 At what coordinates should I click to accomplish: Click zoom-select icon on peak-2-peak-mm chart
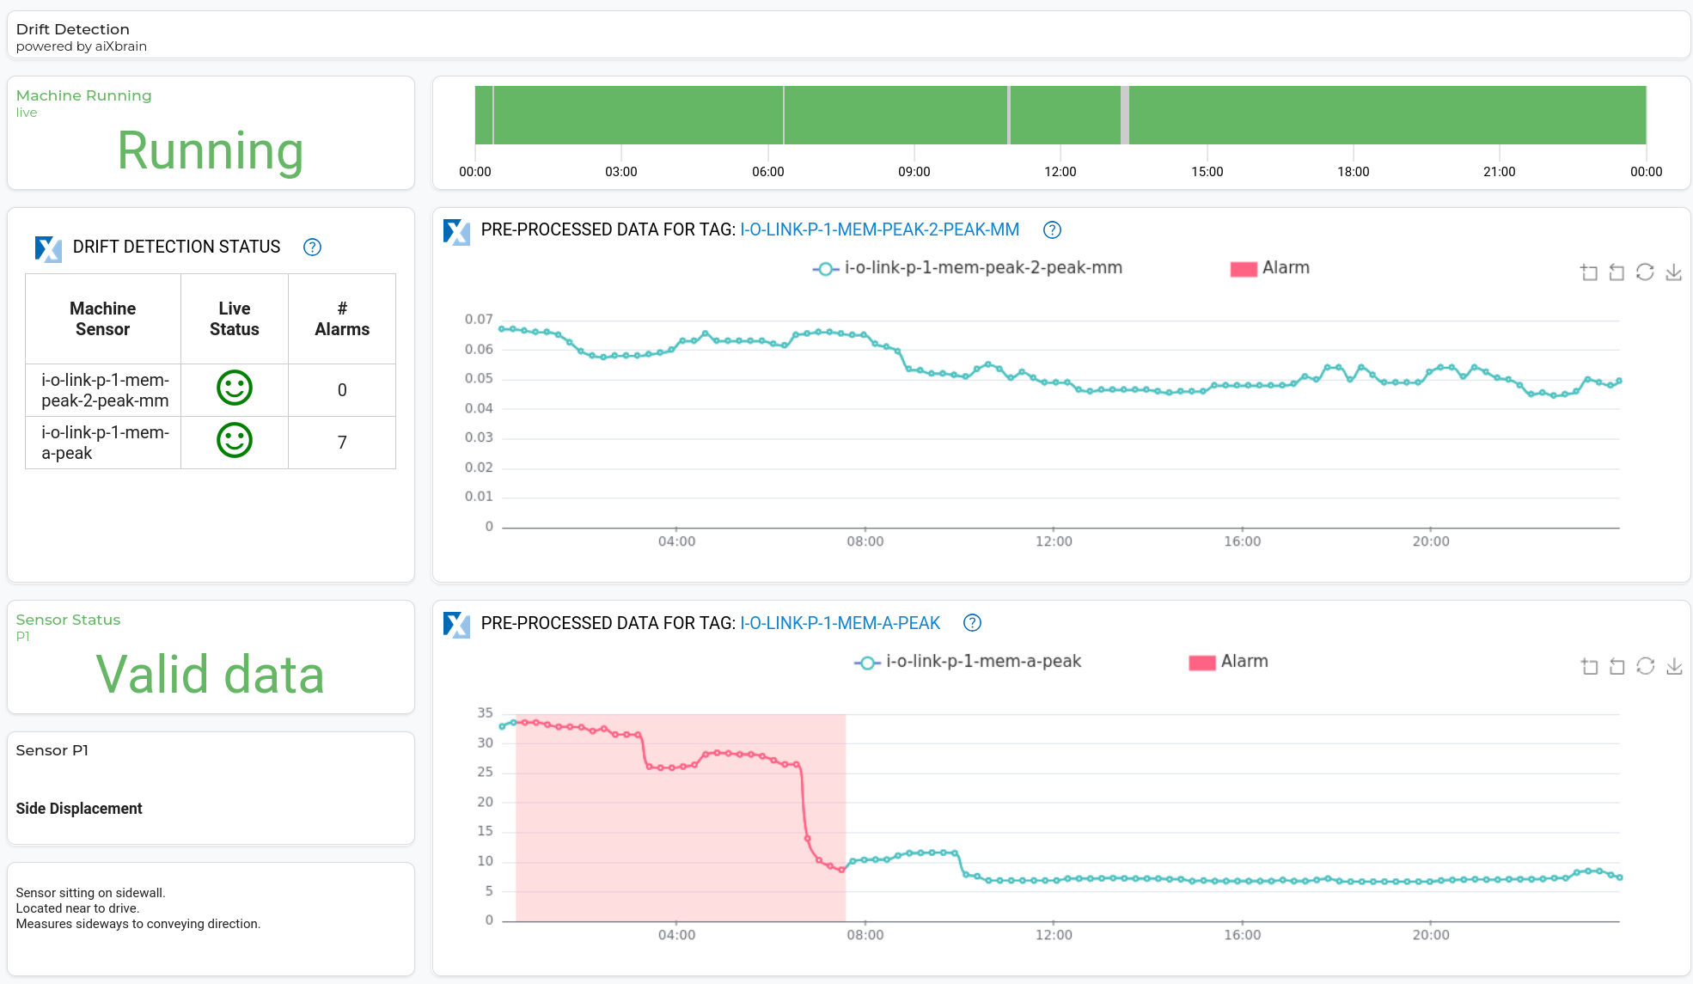point(1589,272)
